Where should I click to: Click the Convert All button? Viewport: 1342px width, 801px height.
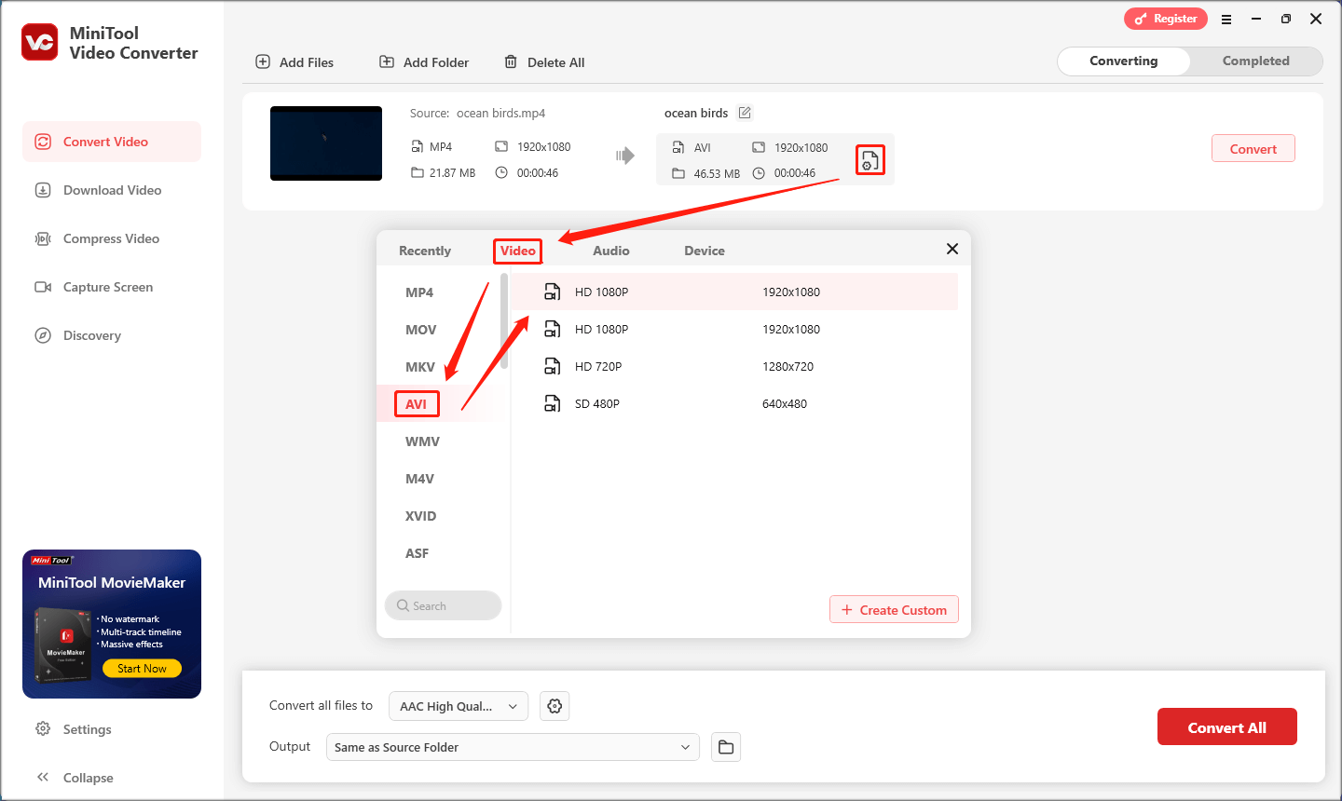pos(1226,727)
